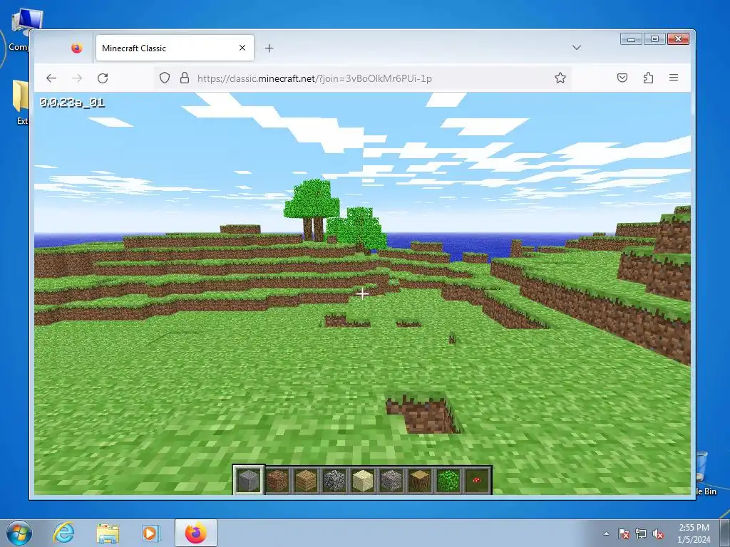Select the sand block in hotbar

pos(363,479)
